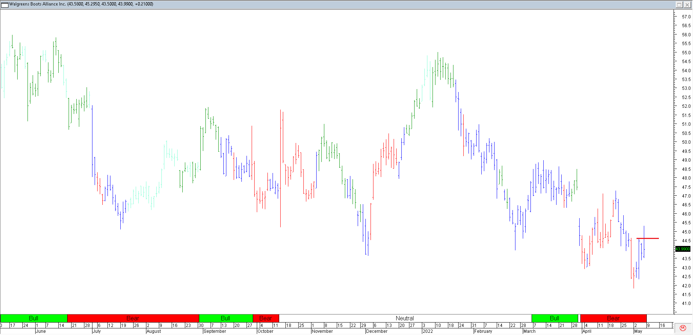Select the short Bear ribbon above October
693x335 pixels.
[x=266, y=318]
